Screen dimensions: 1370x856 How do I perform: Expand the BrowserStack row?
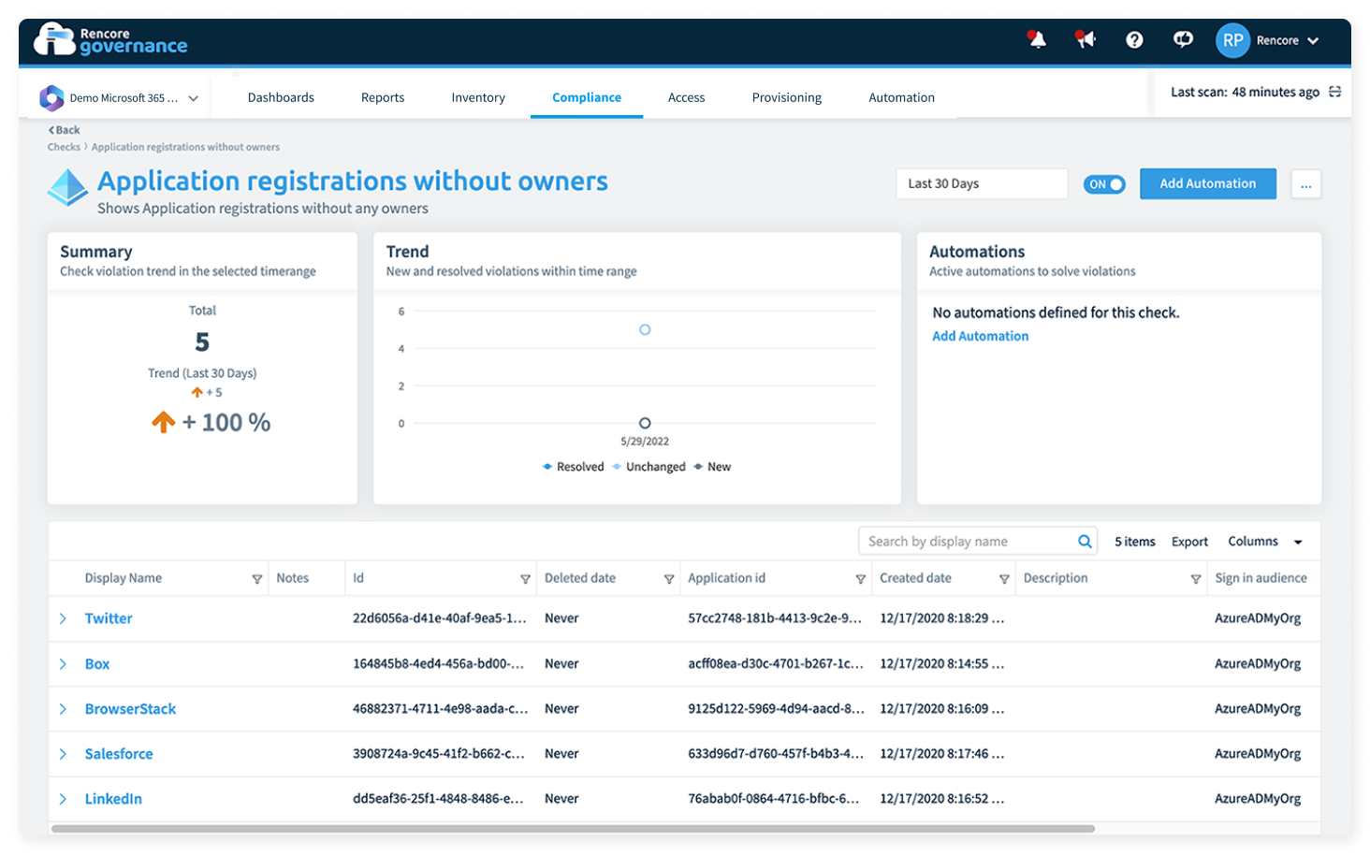(x=63, y=709)
